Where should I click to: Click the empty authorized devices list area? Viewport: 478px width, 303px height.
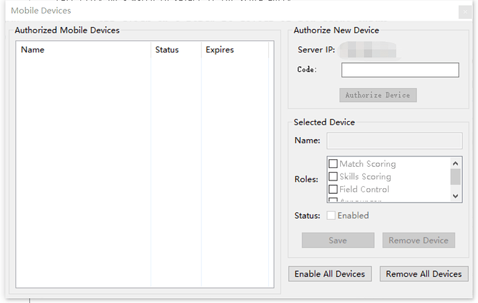[139, 173]
